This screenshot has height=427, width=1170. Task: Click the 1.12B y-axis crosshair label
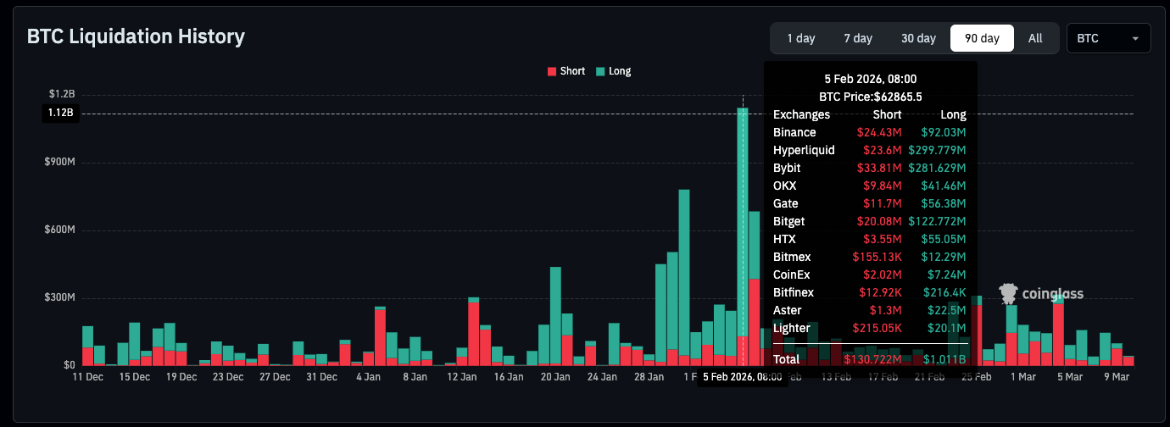(x=60, y=114)
